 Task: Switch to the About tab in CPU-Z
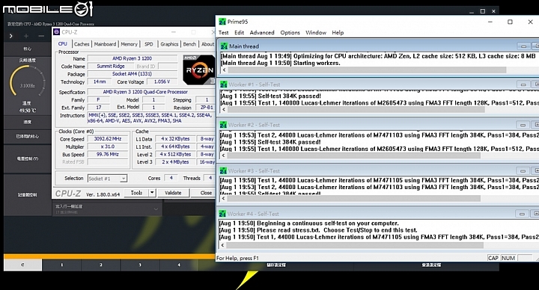(207, 44)
